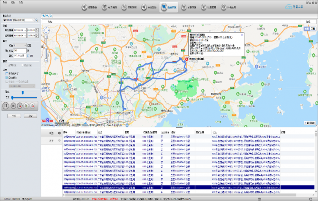Expand the vehicle selection dropdown

tap(33, 20)
